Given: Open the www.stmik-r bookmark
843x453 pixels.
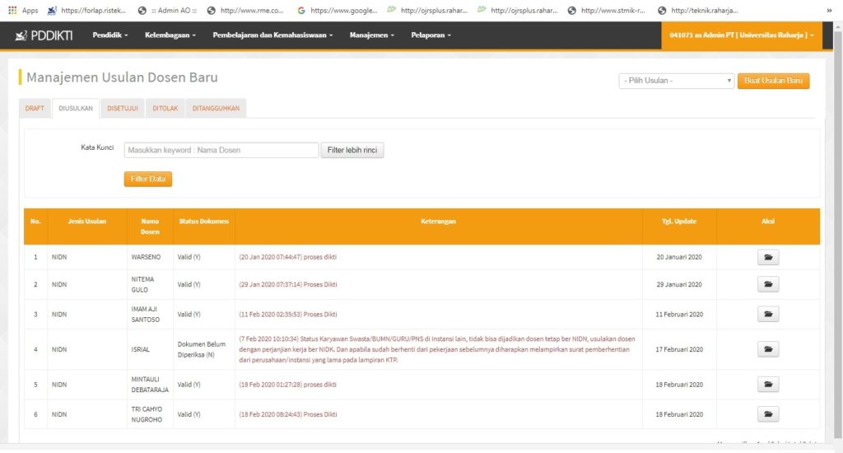Looking at the screenshot, I should coord(607,10).
